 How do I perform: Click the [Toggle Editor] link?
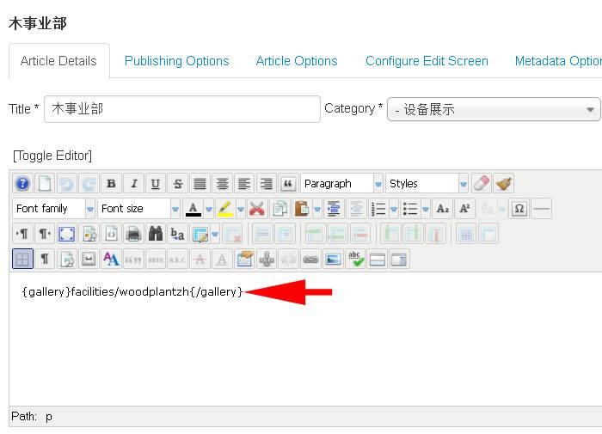(52, 156)
